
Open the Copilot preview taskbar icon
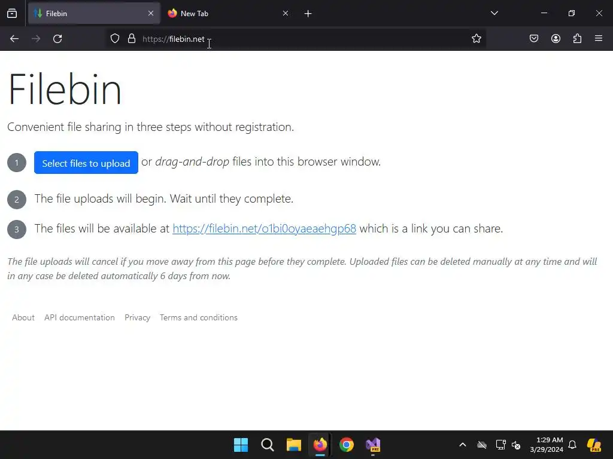tap(594, 445)
